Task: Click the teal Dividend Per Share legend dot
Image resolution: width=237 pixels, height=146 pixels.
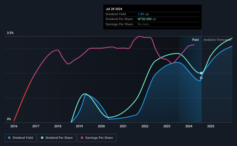Action: pos(42,138)
